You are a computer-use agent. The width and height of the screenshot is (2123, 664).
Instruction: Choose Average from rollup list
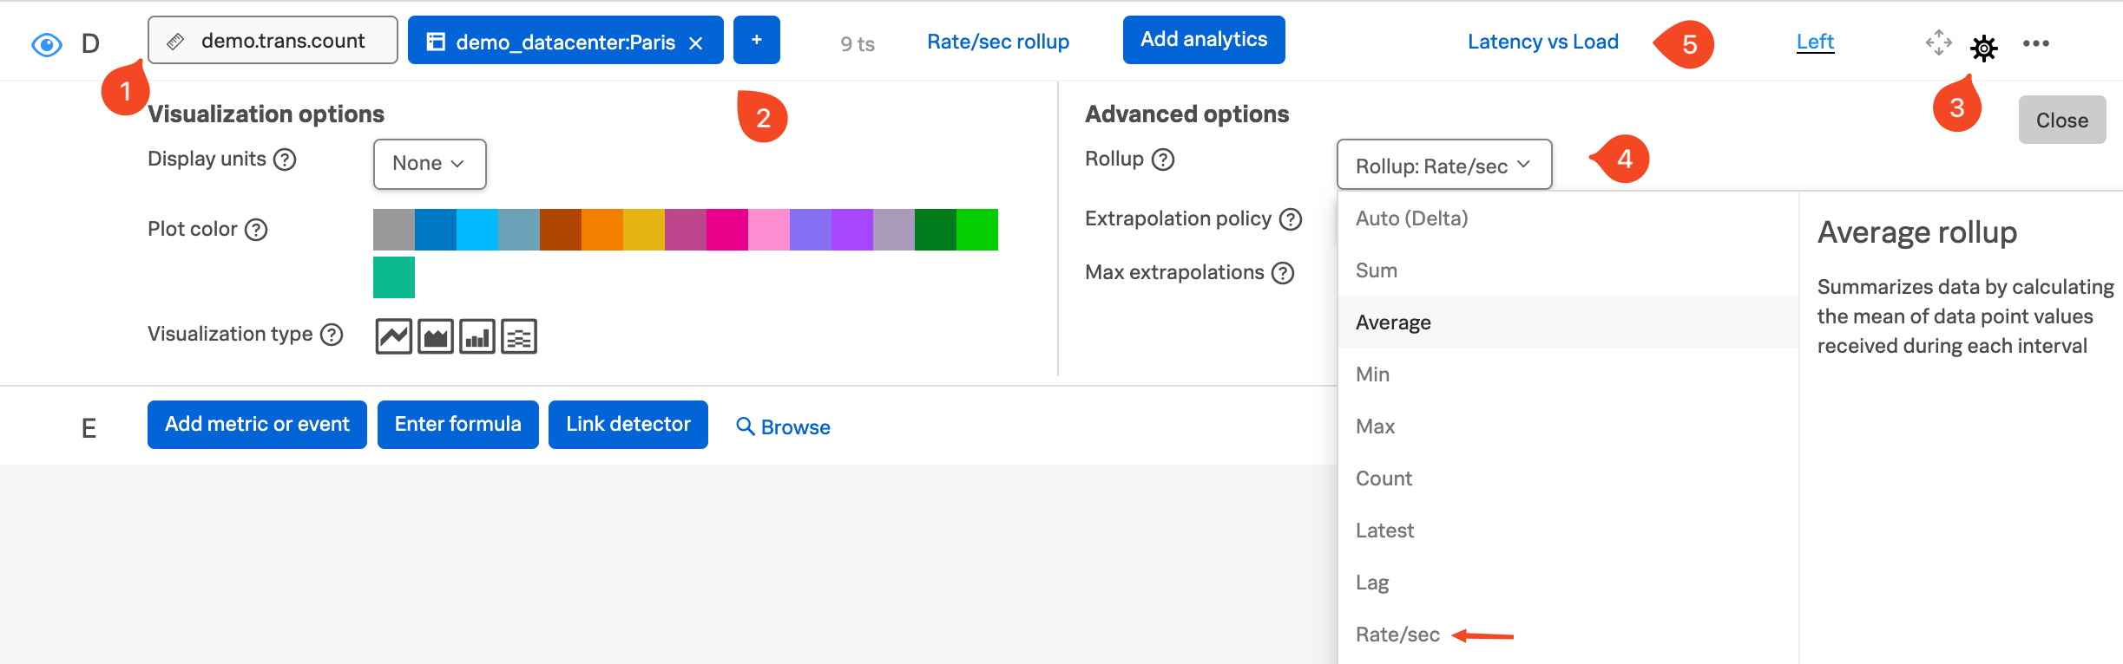tap(1393, 322)
